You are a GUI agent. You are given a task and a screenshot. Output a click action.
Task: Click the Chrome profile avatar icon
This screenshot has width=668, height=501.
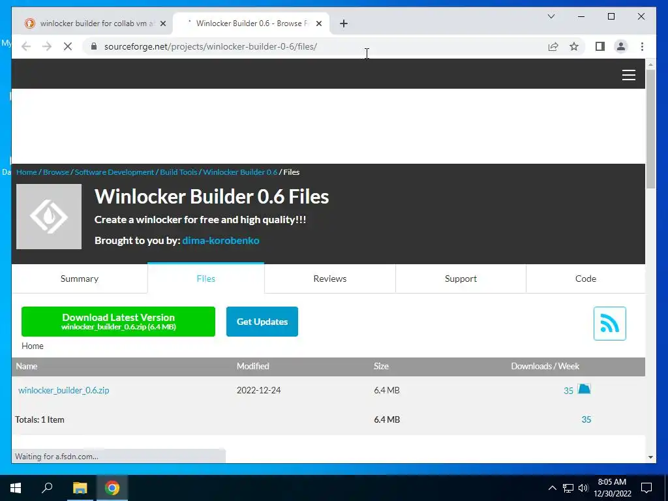621,46
